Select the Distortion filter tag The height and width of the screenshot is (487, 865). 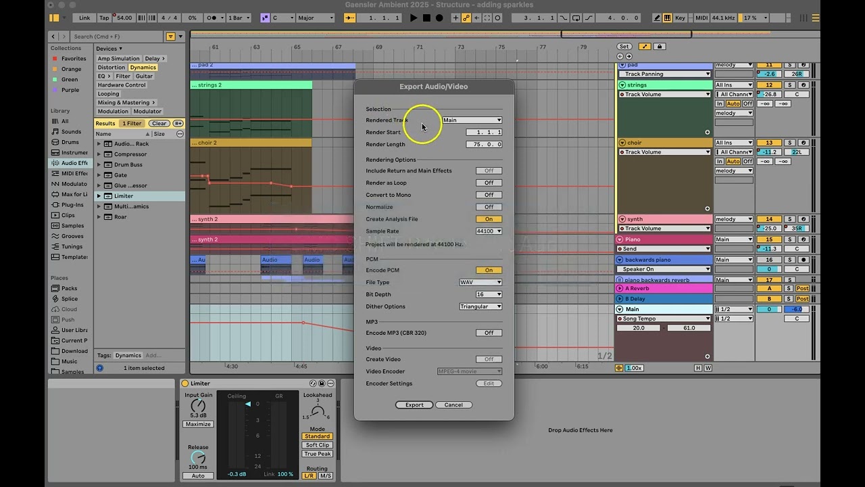point(112,68)
